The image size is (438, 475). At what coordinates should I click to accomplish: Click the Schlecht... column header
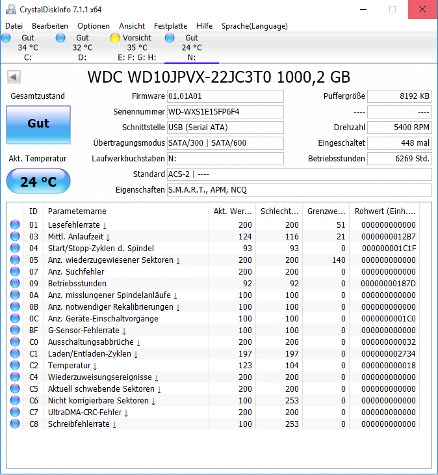click(279, 211)
